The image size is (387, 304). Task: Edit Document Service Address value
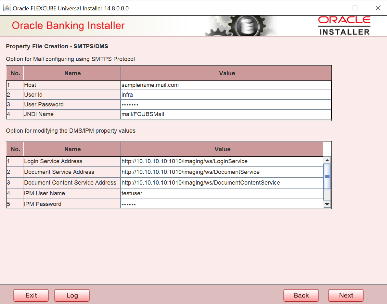coord(221,172)
